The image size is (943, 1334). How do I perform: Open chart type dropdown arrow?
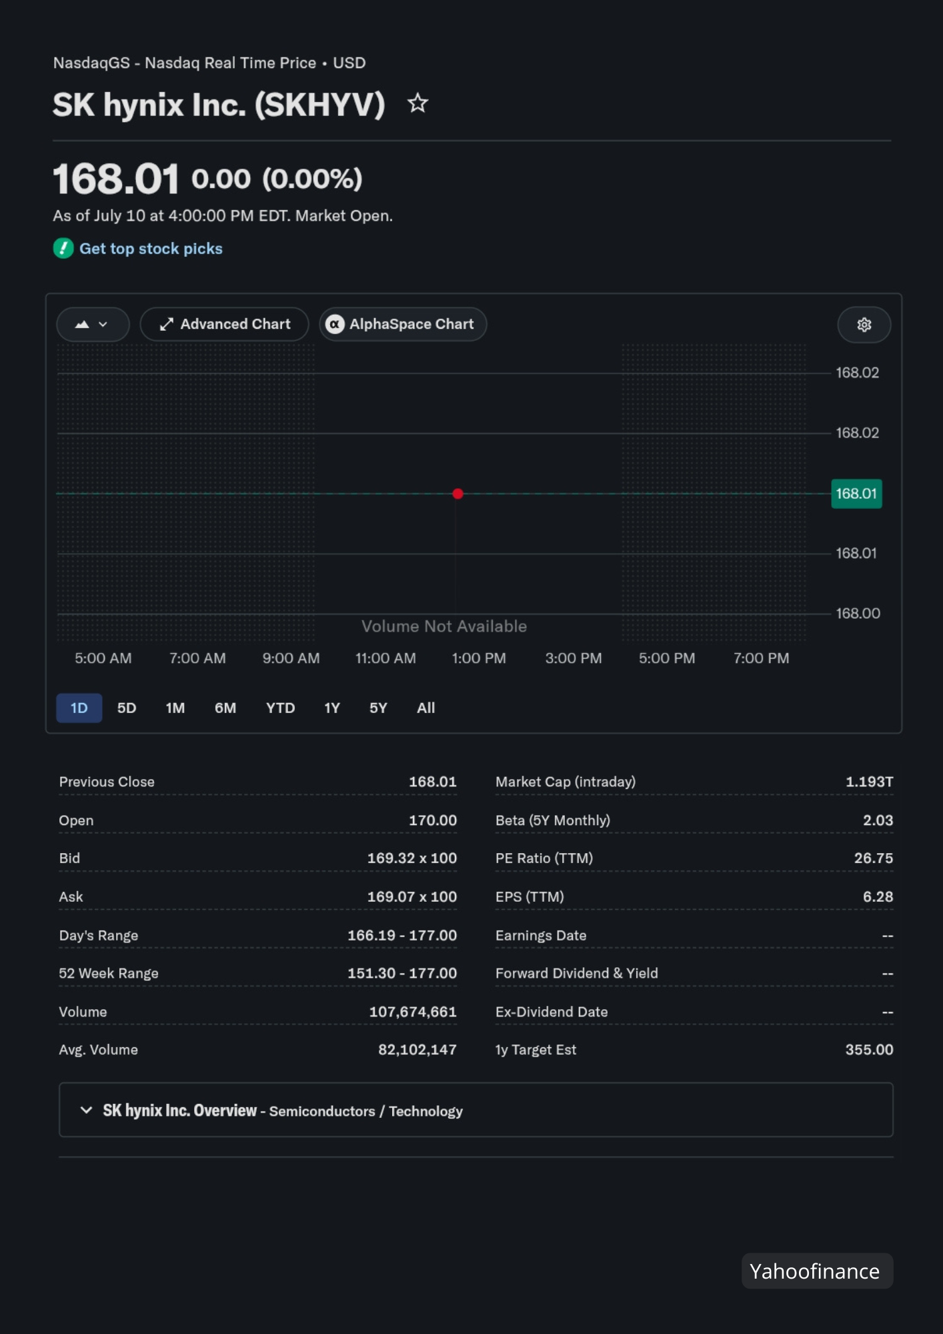coord(103,324)
